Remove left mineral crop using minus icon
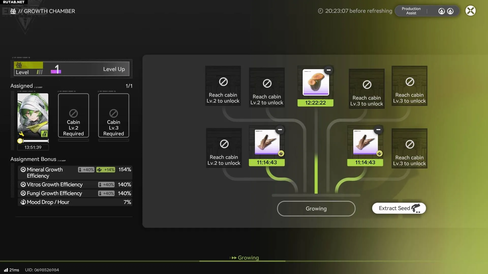 pyautogui.click(x=280, y=130)
